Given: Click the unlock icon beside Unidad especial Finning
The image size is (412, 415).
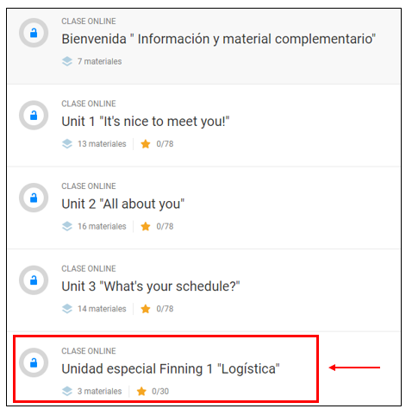Looking at the screenshot, I should pos(34,362).
